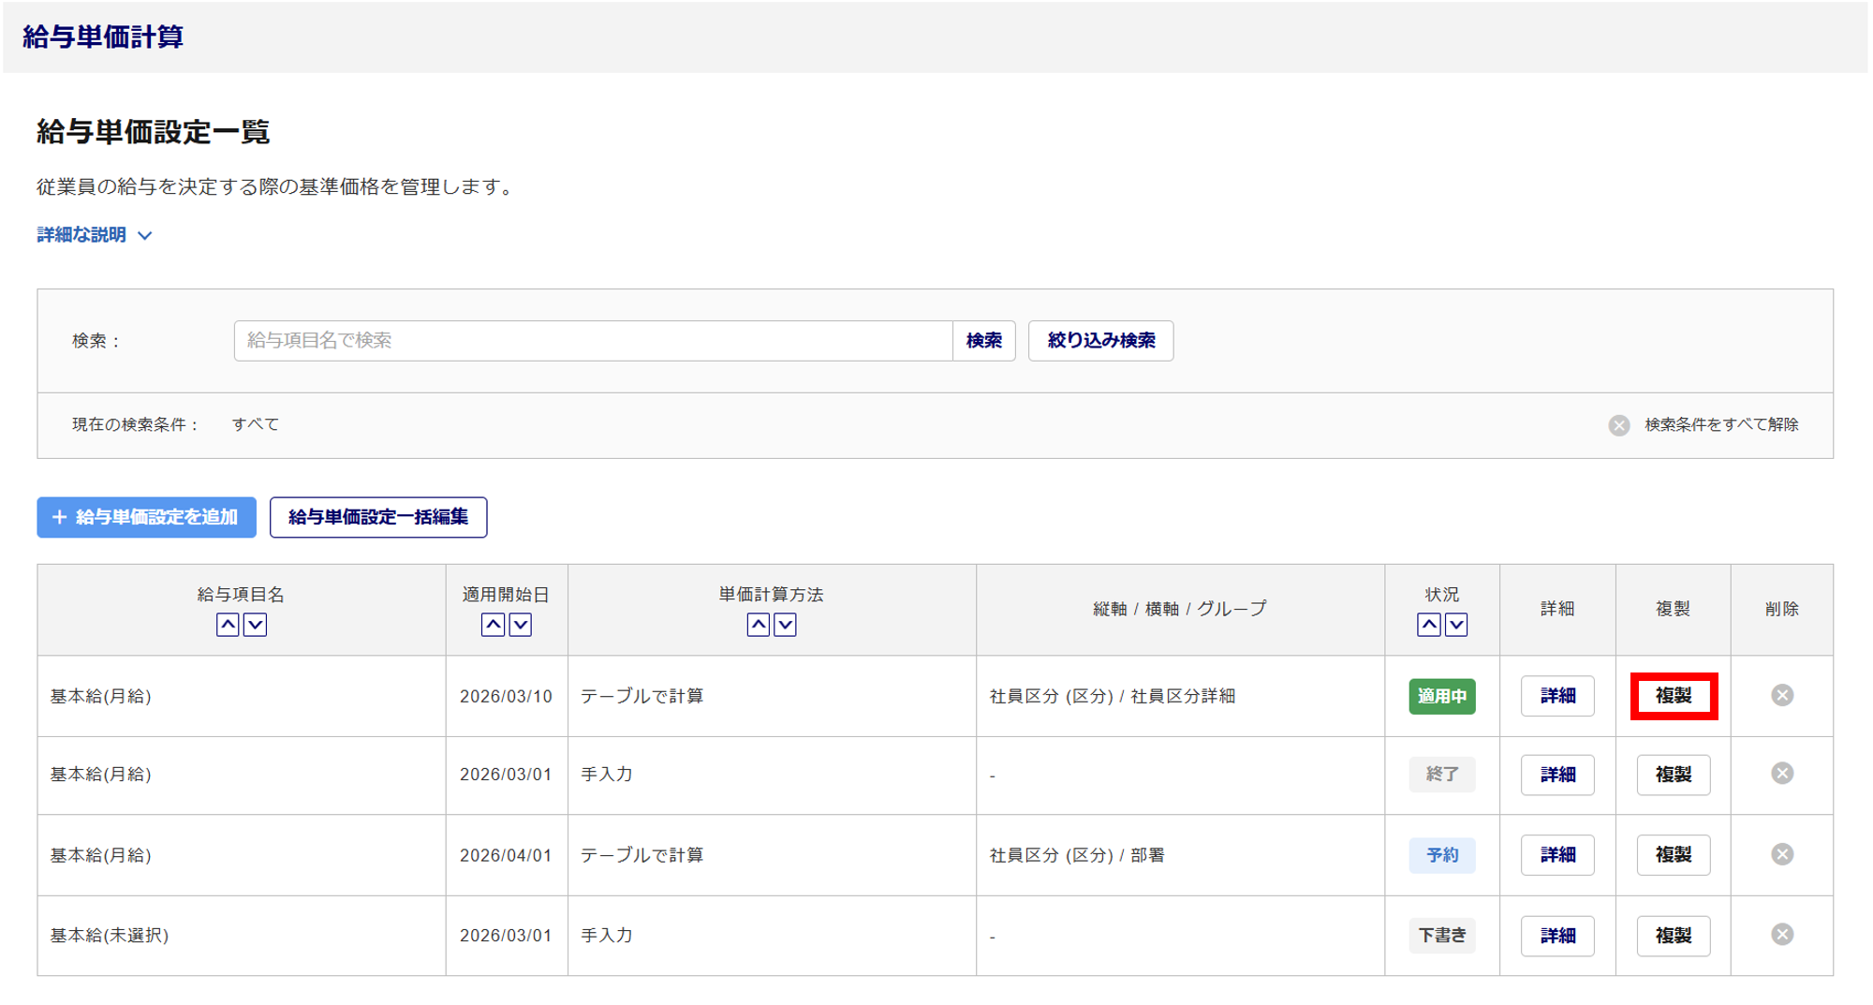1873x1005 pixels.
Task: Delete the 基本給(未選択) draft row
Action: (1781, 935)
